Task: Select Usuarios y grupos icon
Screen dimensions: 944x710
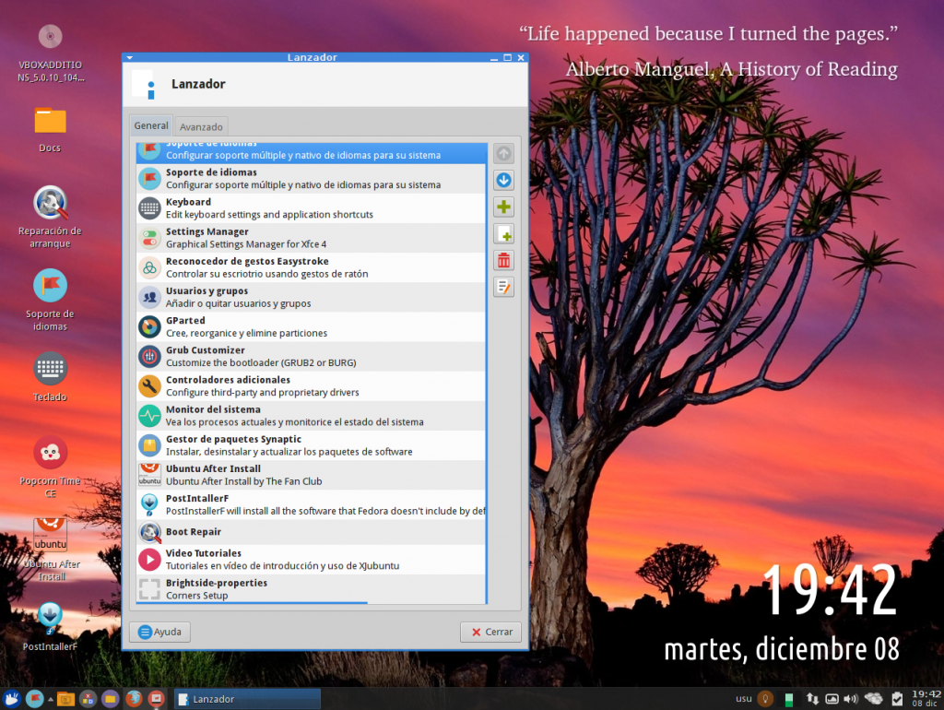Action: (150, 297)
